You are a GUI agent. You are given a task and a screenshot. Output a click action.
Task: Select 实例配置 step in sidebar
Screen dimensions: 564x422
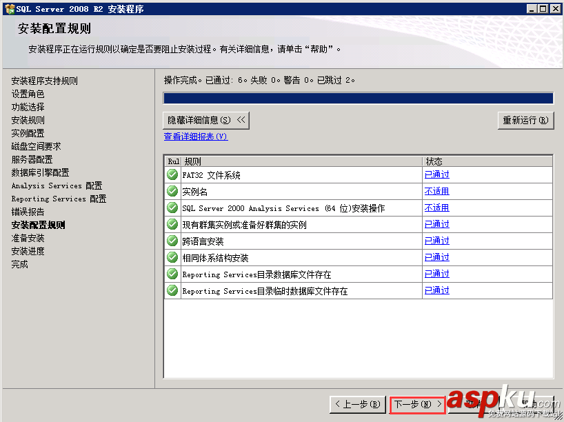pyautogui.click(x=28, y=133)
